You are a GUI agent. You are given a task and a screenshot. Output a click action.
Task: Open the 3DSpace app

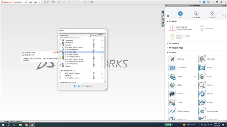coord(202,94)
